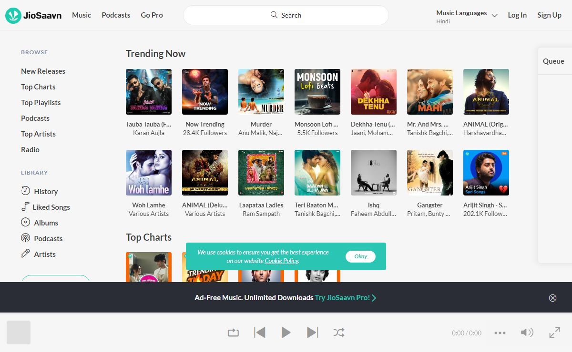Screen dimensions: 572x352
Task: Click the Gangster title text
Action: [x=430, y=205]
